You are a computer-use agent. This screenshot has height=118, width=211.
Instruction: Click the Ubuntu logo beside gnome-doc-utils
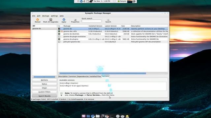coord(62,31)
